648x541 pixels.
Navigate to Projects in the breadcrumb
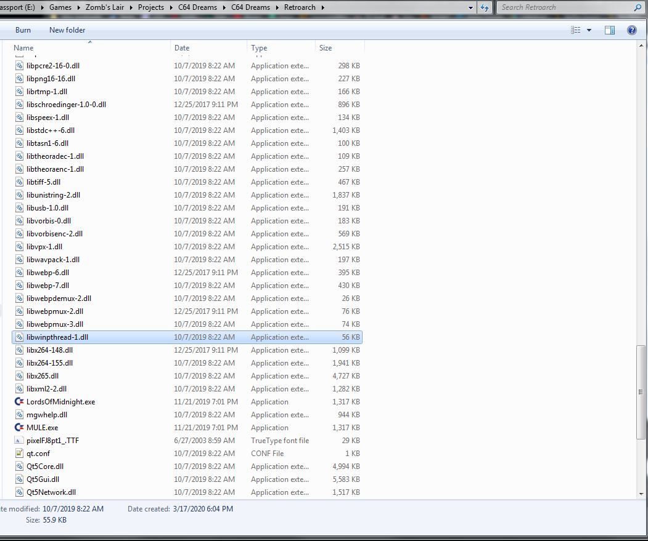point(151,7)
